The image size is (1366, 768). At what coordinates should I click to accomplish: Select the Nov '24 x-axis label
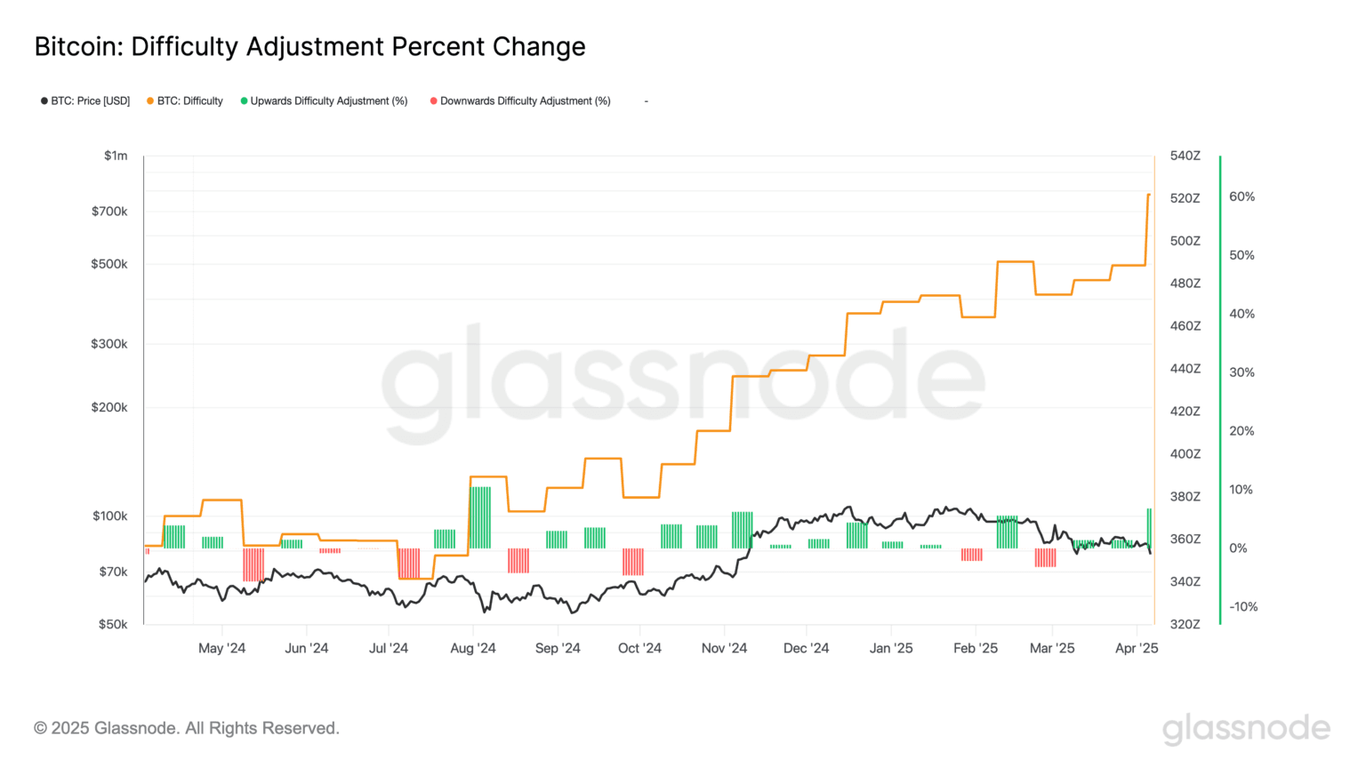[724, 648]
